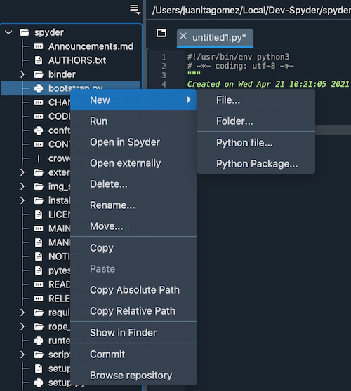Click the requirements folder icon
This screenshot has width=351, height=391.
(x=39, y=313)
